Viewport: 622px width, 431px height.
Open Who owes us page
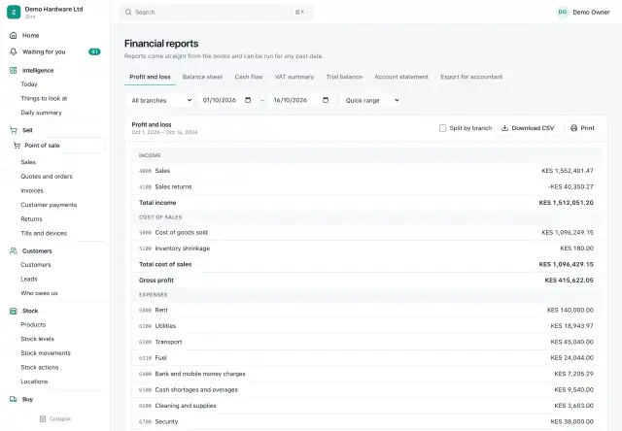click(39, 293)
